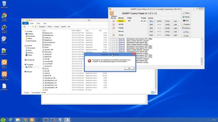Select Network in Explorer sidebar
This screenshot has width=218, height=122.
[29, 72]
